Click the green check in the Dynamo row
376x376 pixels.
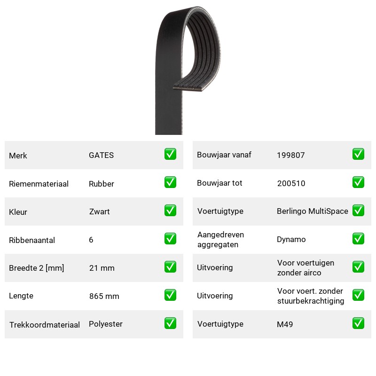[358, 239]
